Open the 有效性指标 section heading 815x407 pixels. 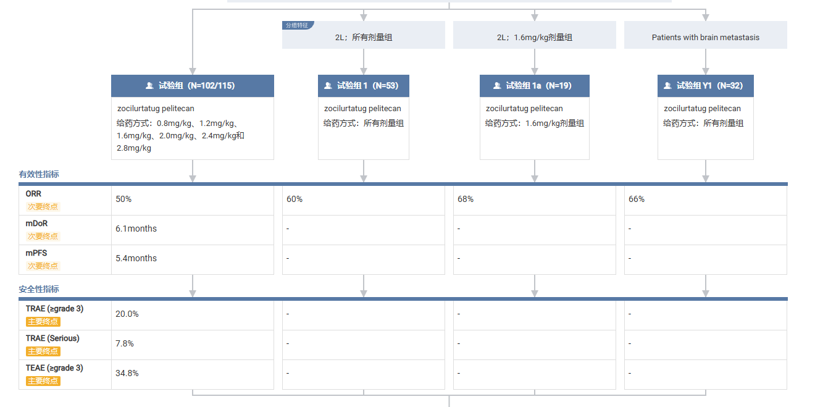click(39, 174)
